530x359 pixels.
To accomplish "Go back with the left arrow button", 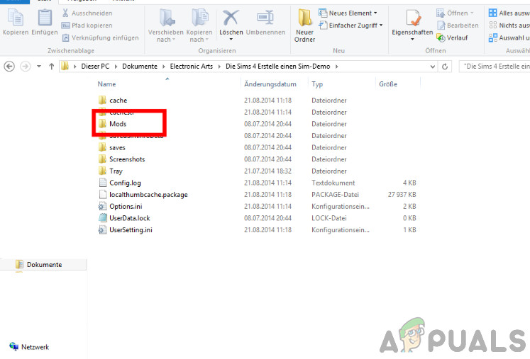I will 9,67.
